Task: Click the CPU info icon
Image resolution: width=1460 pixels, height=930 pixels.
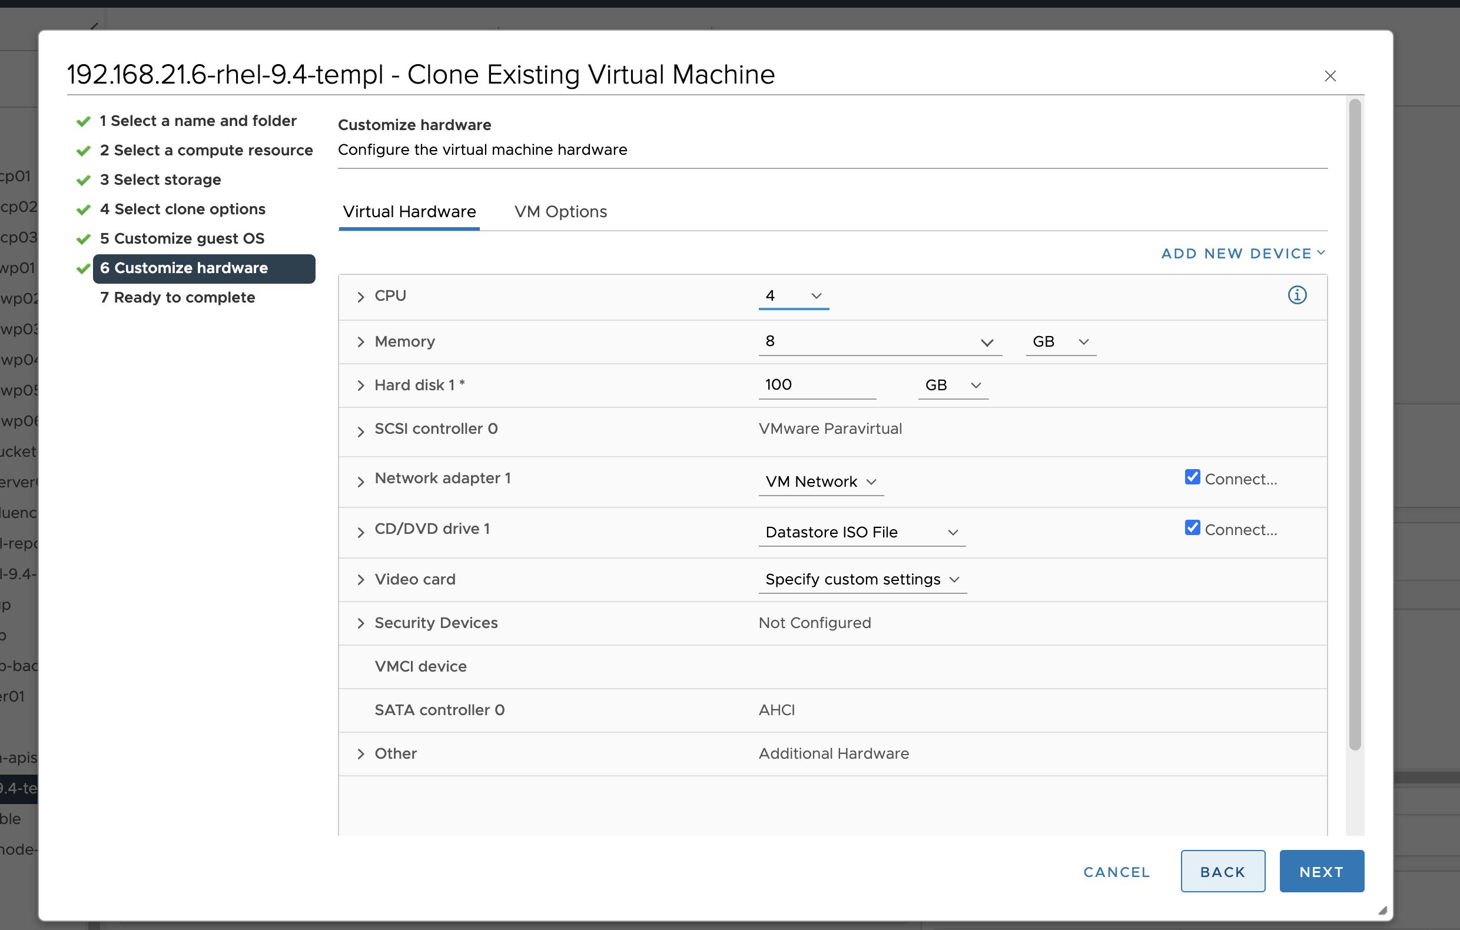Action: pos(1296,295)
